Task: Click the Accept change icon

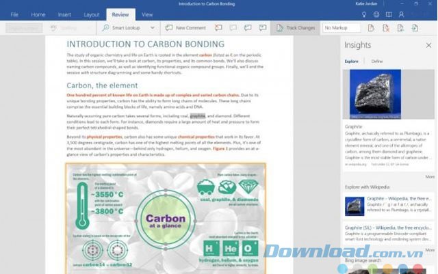Action: coord(371,28)
